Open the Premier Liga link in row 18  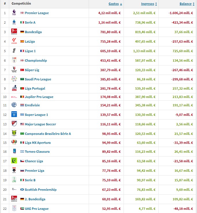[35, 171]
